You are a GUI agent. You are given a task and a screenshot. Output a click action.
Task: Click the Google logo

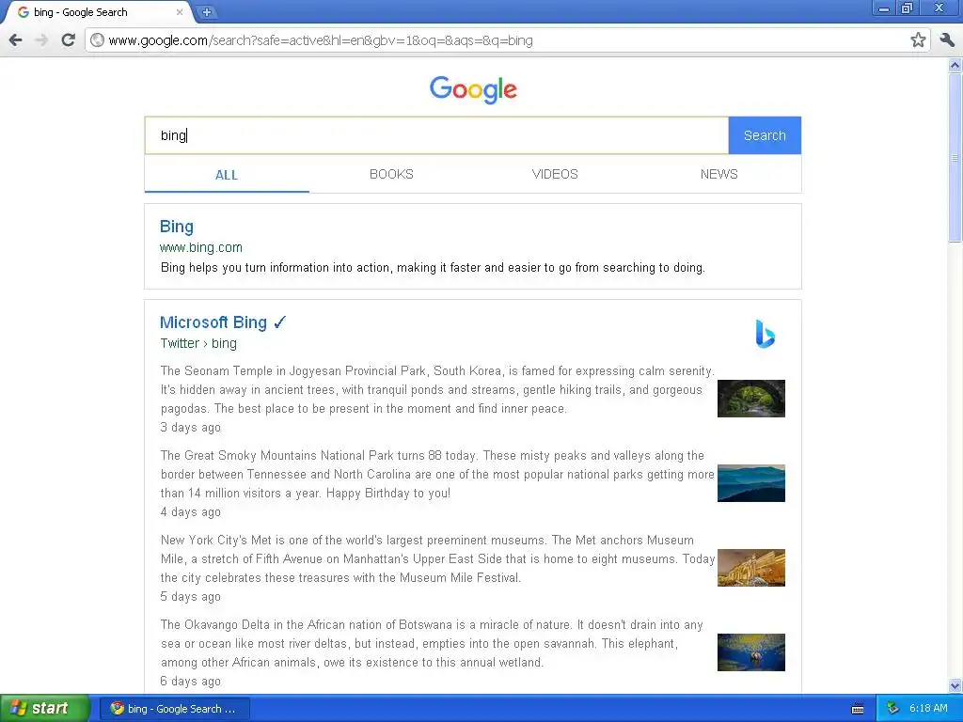(473, 90)
